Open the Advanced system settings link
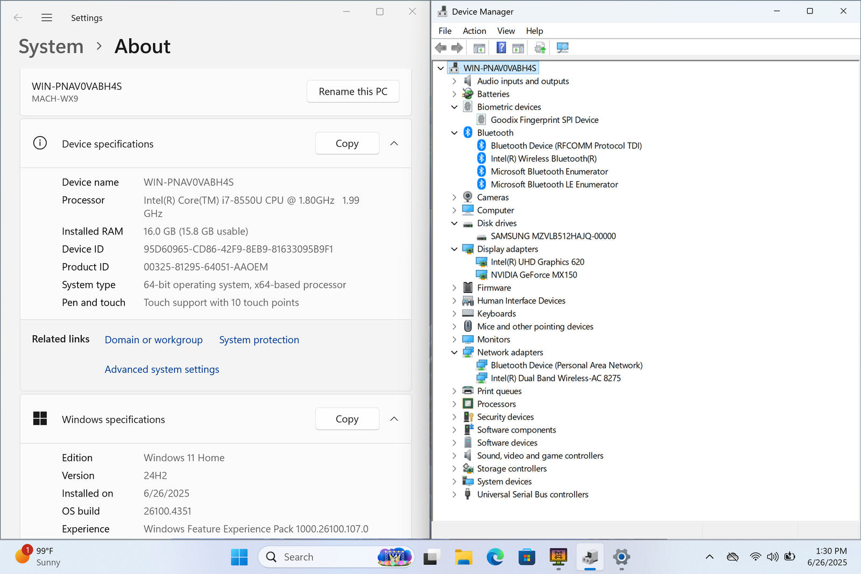 (162, 370)
